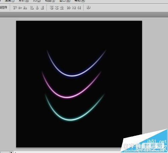Open the 分析(A) menu
Screen dimensions: 168x153
click(x=24, y=1)
